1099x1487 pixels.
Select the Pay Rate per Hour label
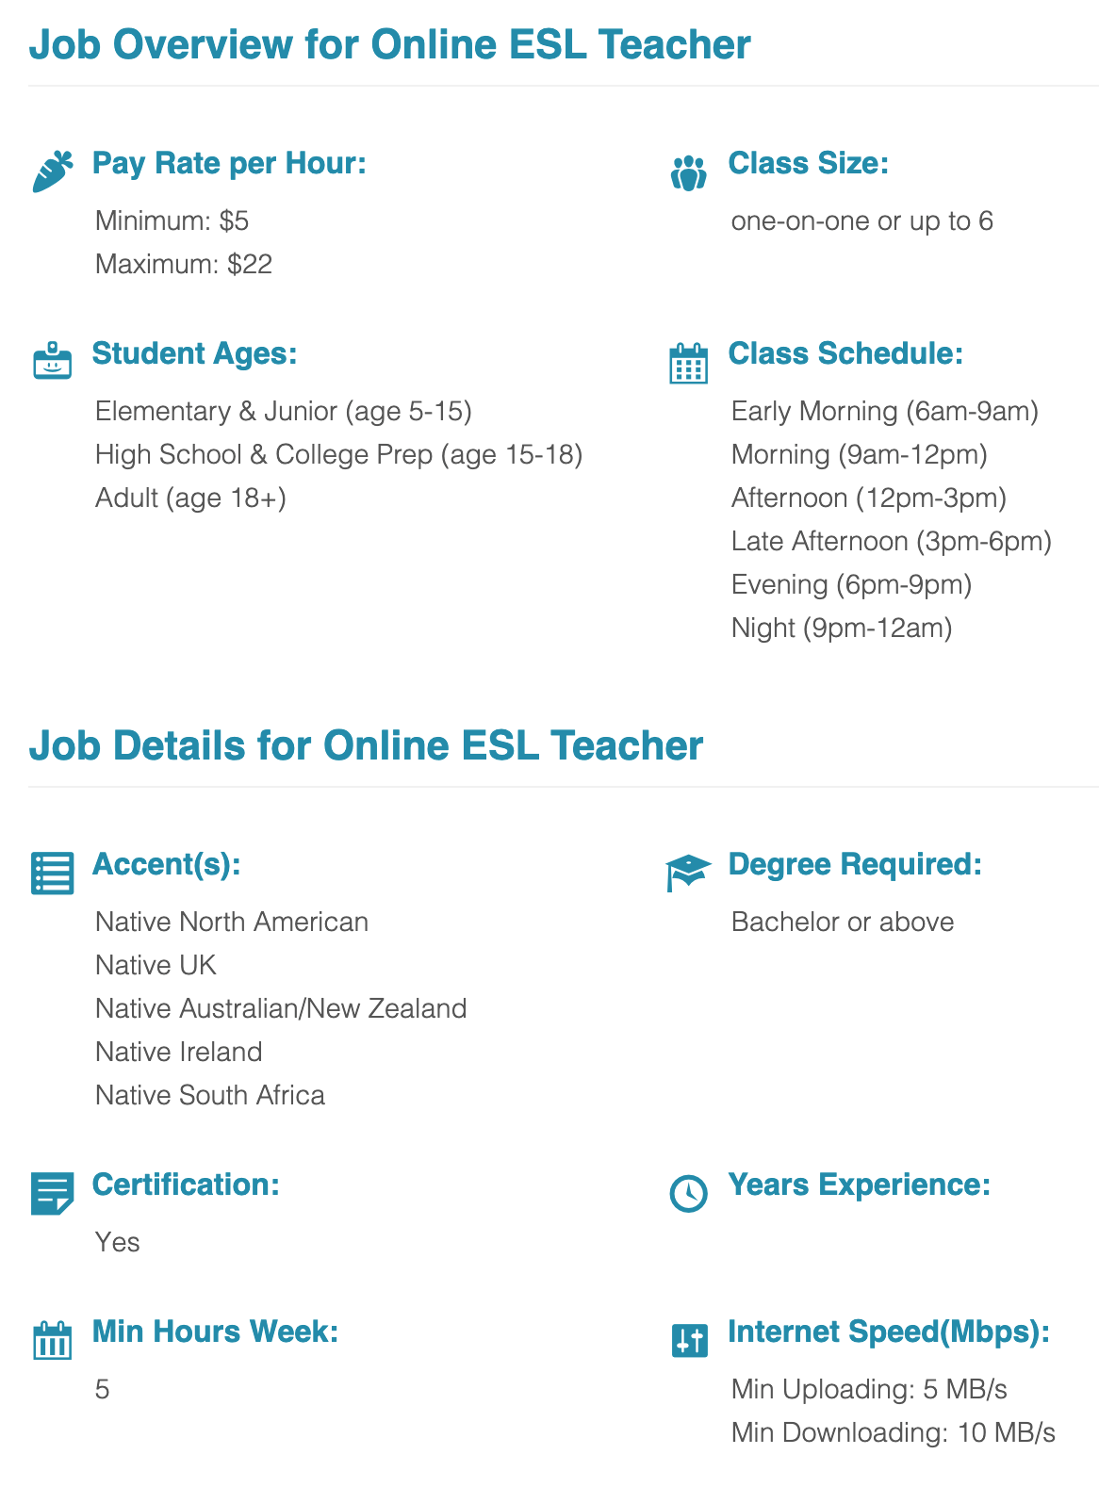pyautogui.click(x=229, y=163)
